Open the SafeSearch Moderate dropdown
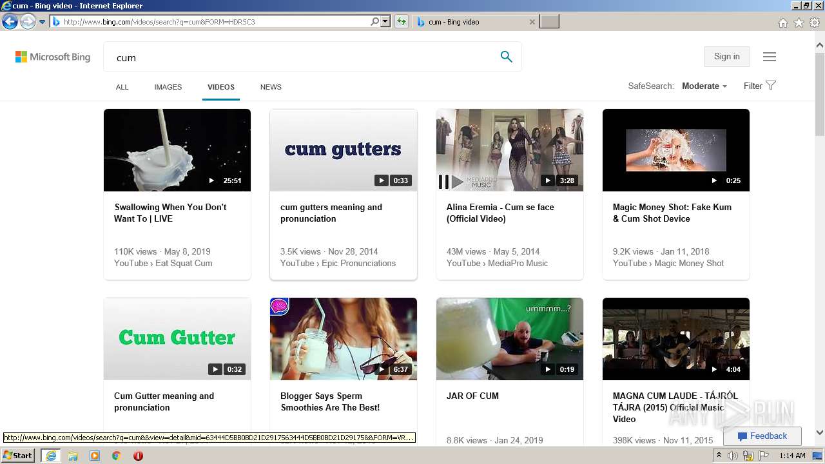The height and width of the screenshot is (464, 825). (704, 86)
